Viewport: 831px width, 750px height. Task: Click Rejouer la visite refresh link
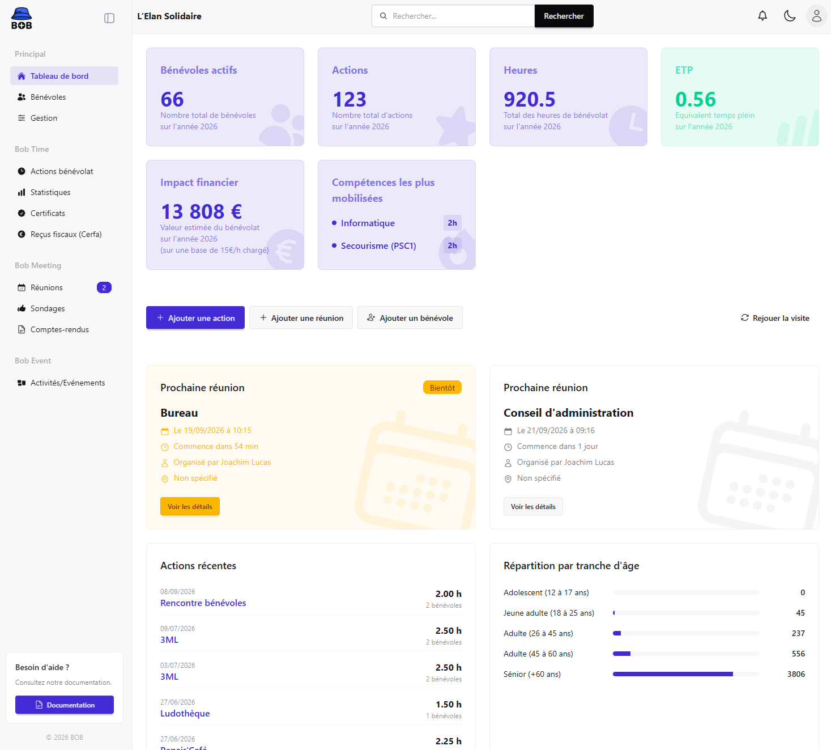click(775, 318)
